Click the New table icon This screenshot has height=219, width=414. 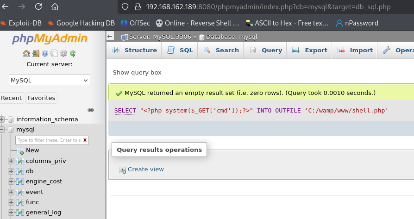coord(20,151)
